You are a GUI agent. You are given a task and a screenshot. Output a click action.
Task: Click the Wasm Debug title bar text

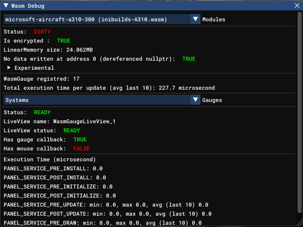coord(28,5)
